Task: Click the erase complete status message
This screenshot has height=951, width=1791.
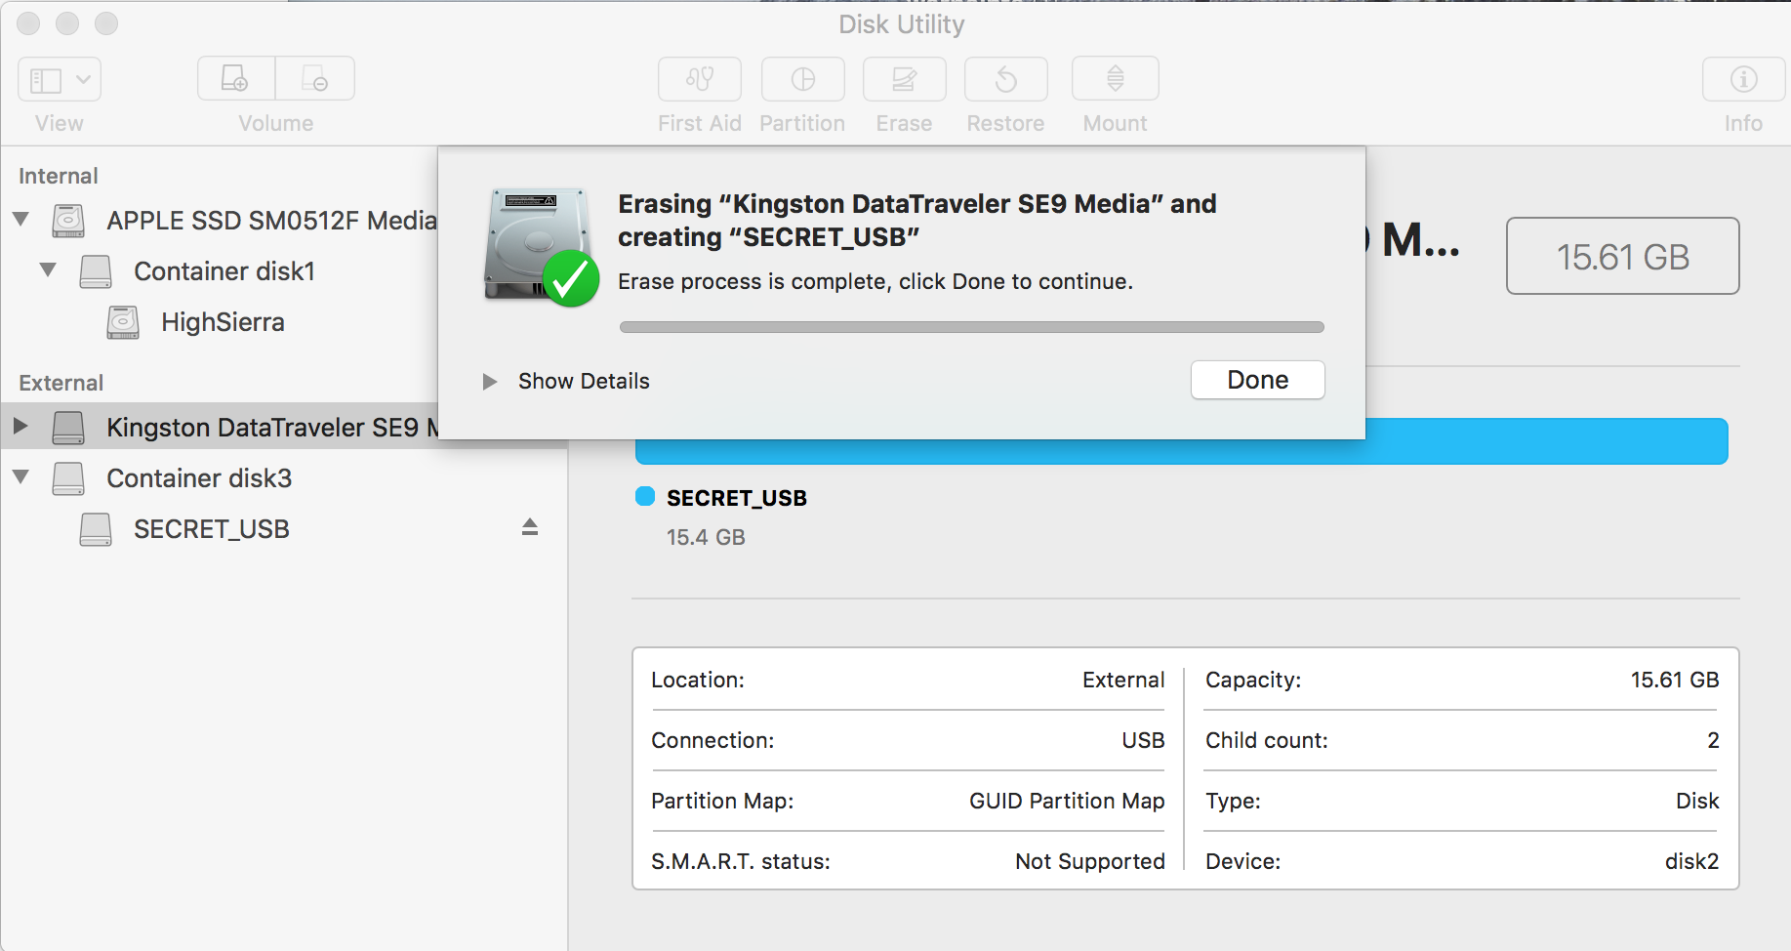Action: (x=875, y=281)
